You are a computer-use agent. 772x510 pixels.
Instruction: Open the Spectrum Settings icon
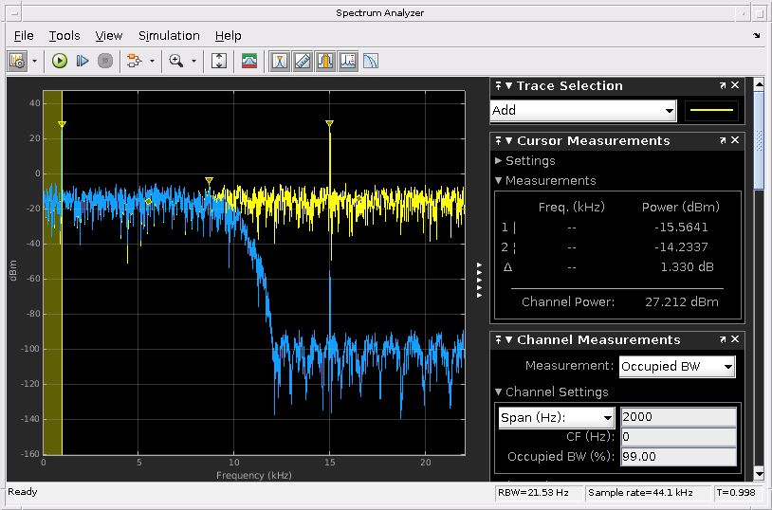249,61
